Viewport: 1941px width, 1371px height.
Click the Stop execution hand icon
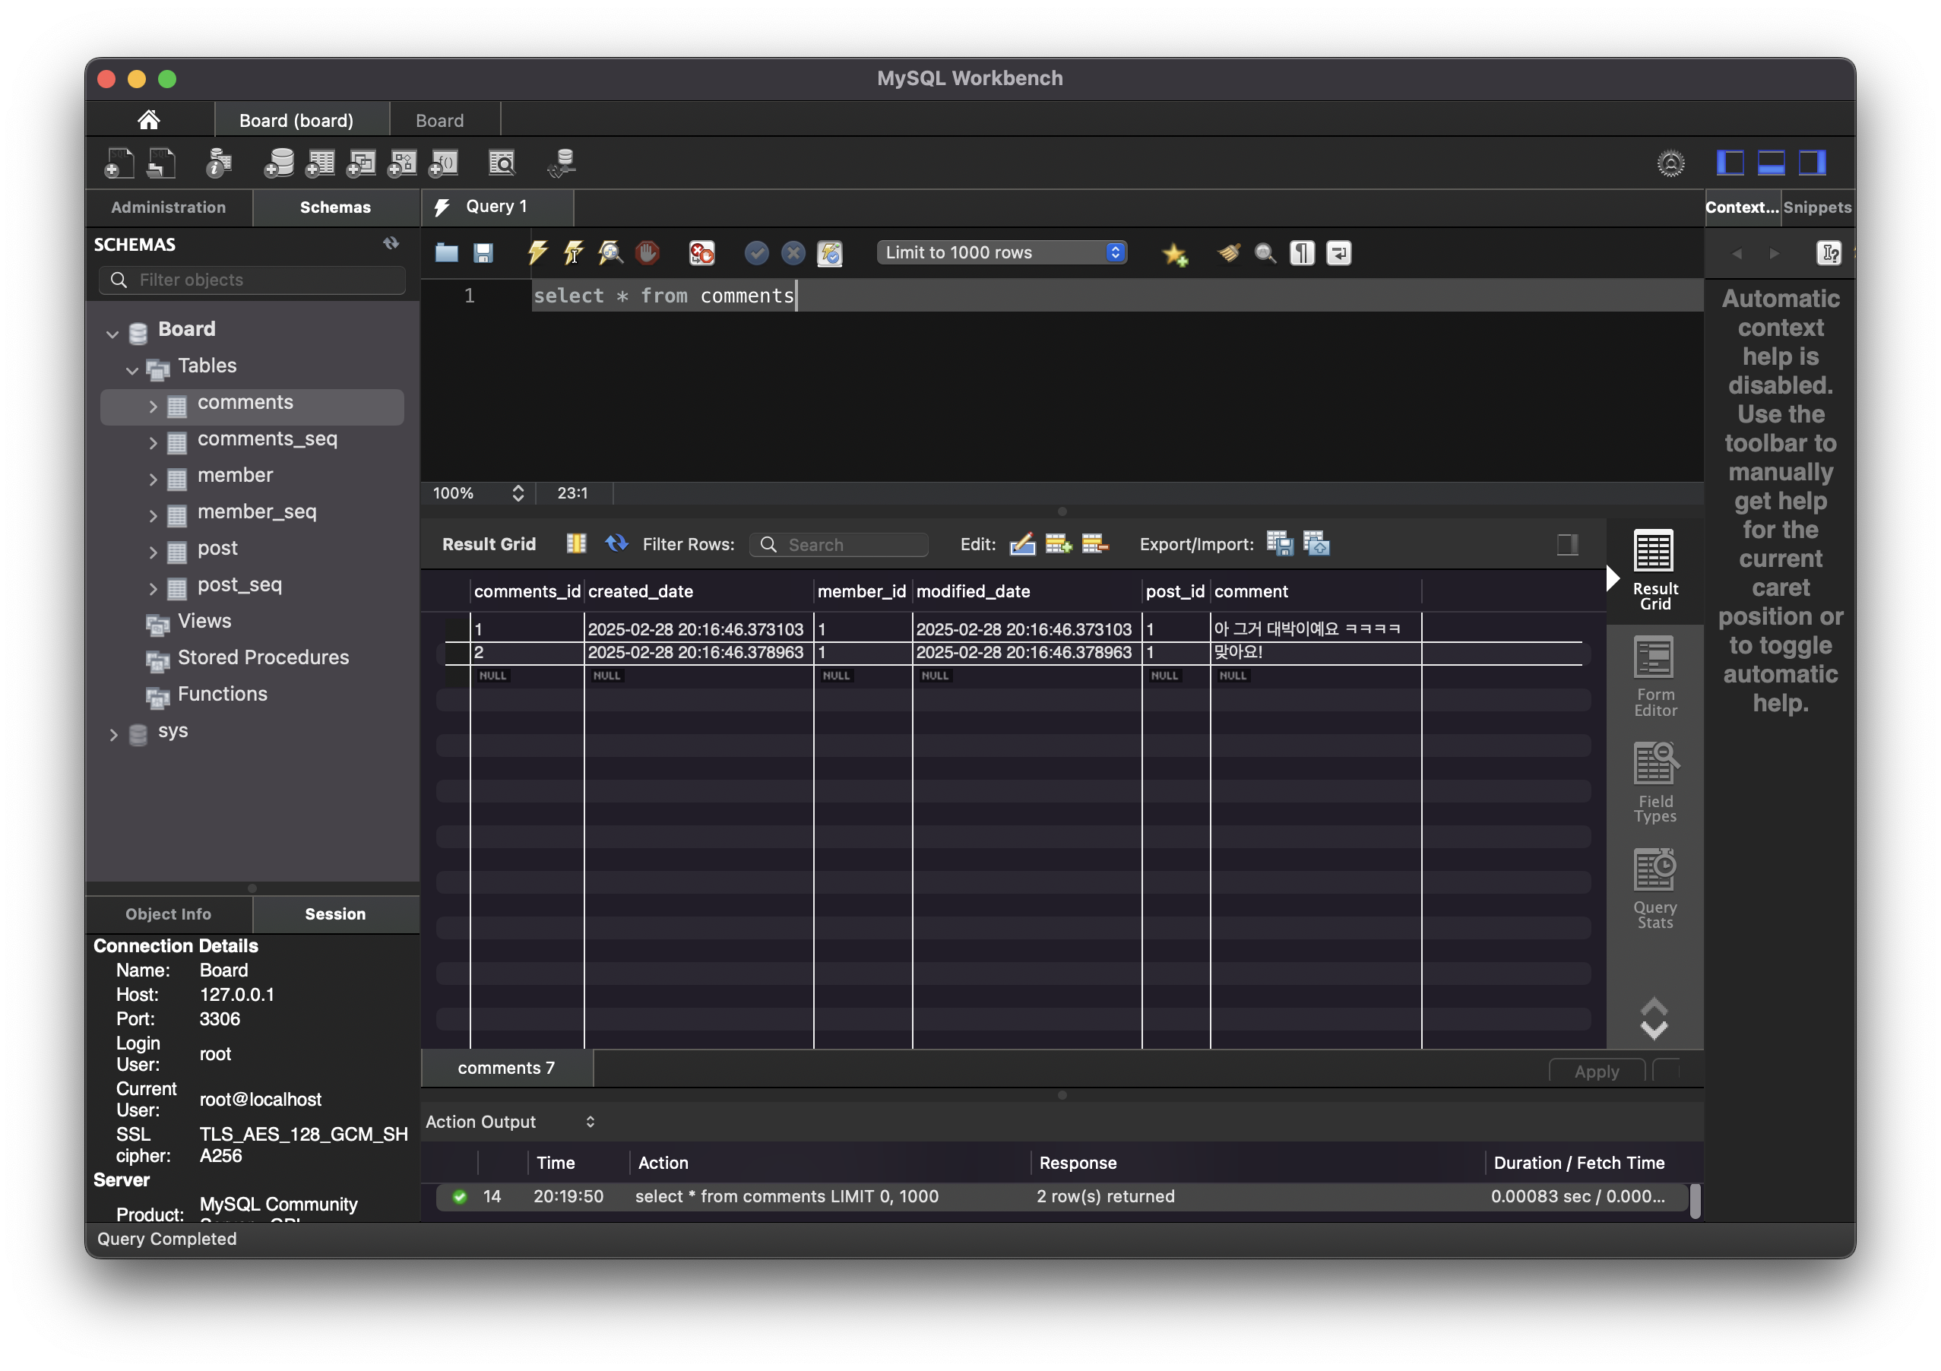(x=648, y=253)
